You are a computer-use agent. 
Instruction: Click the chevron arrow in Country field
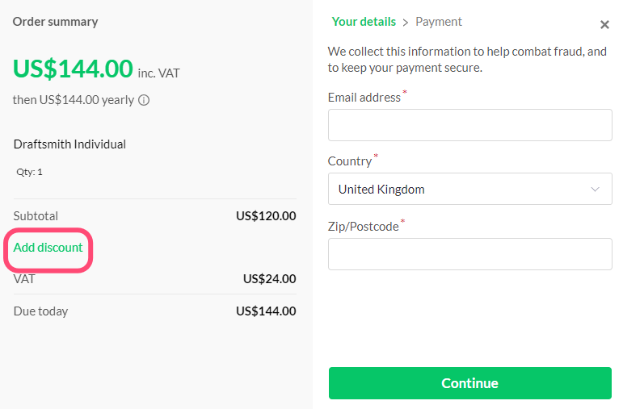pyautogui.click(x=596, y=190)
